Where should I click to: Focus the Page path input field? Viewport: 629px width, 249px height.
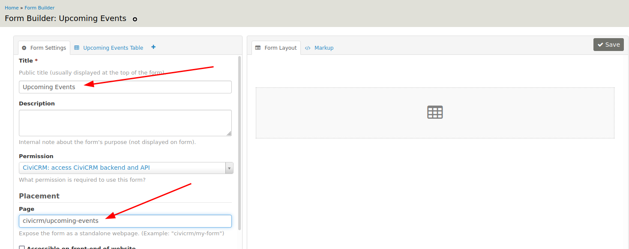[125, 221]
